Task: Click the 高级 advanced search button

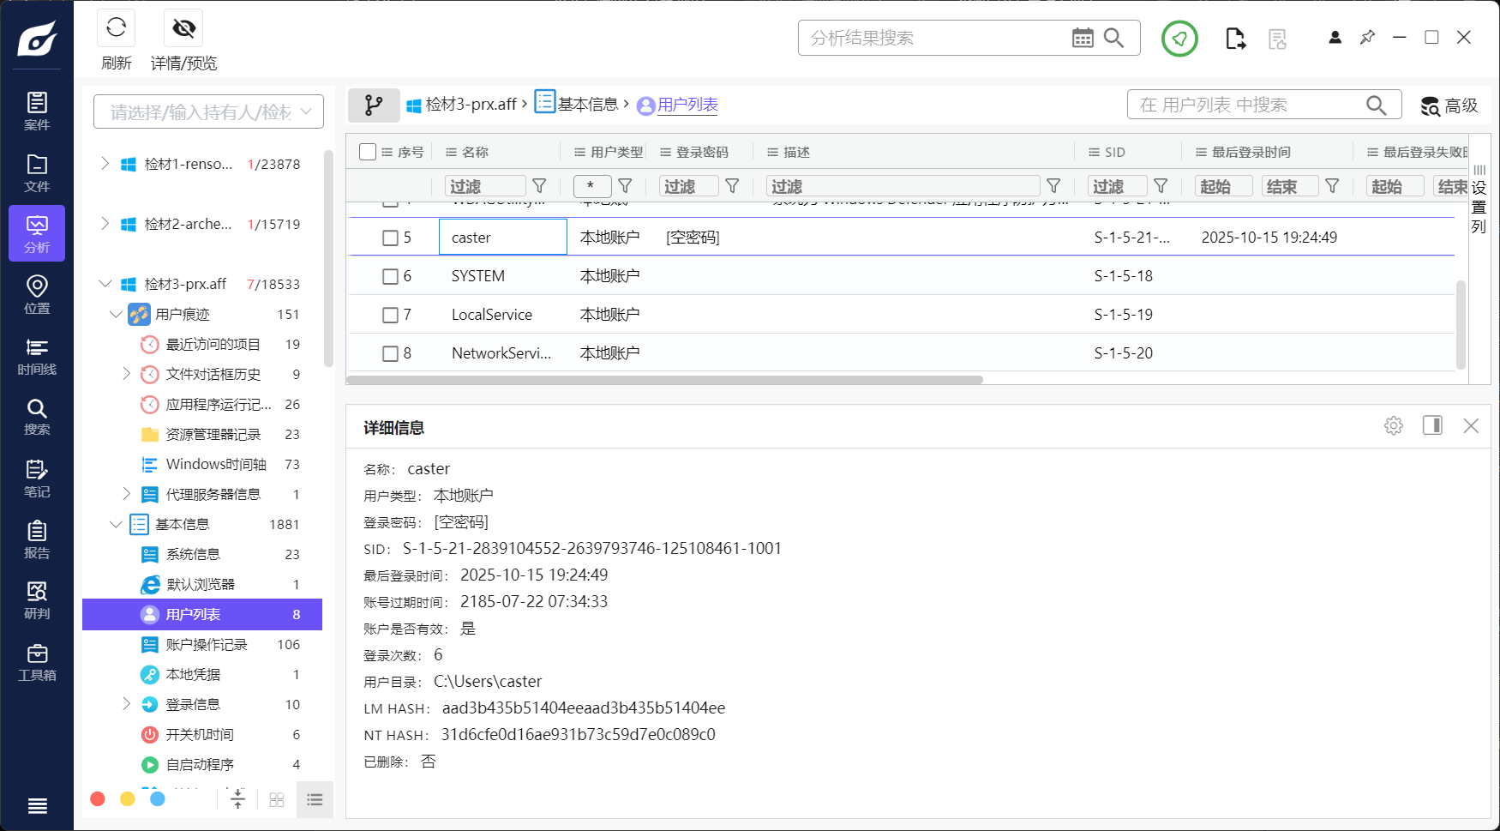Action: tap(1450, 105)
